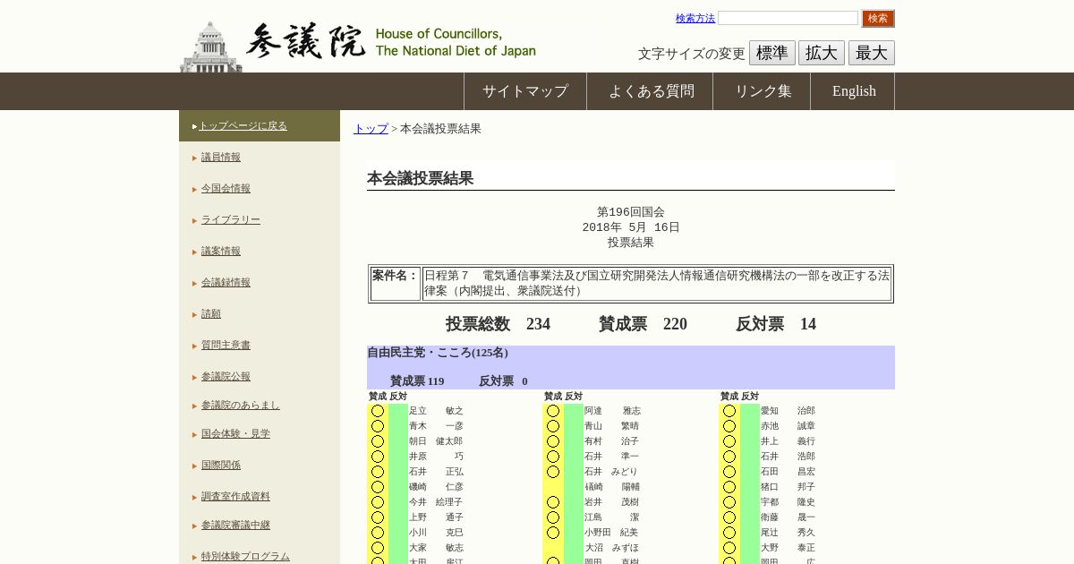
Task: Return via トップページに戻る link
Action: click(243, 125)
